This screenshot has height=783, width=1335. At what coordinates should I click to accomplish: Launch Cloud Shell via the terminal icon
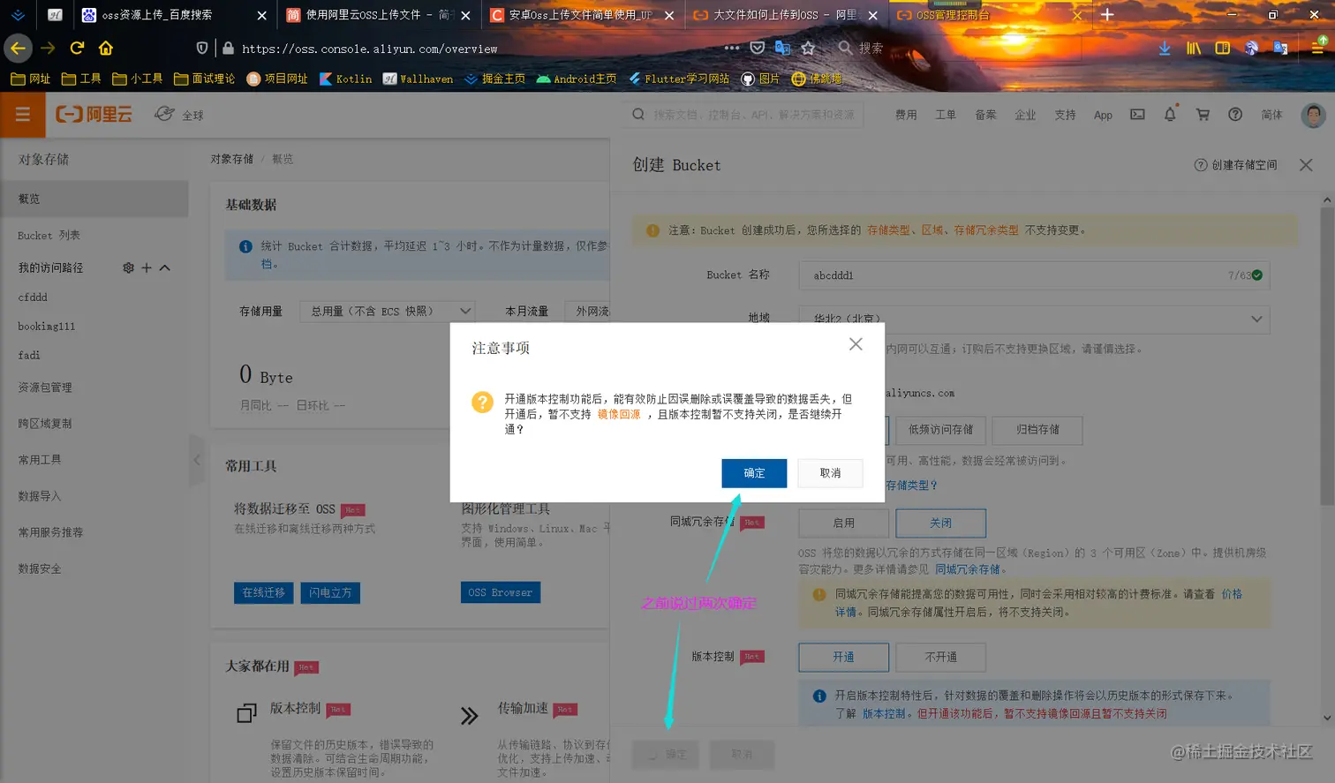pos(1136,114)
